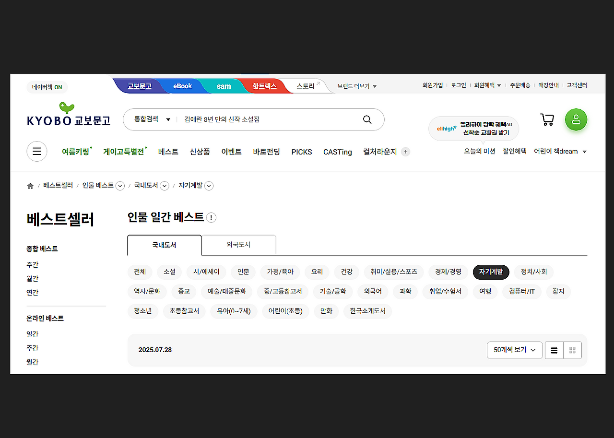Select the sam brand tab
Screen dimensions: 614x438
224,86
